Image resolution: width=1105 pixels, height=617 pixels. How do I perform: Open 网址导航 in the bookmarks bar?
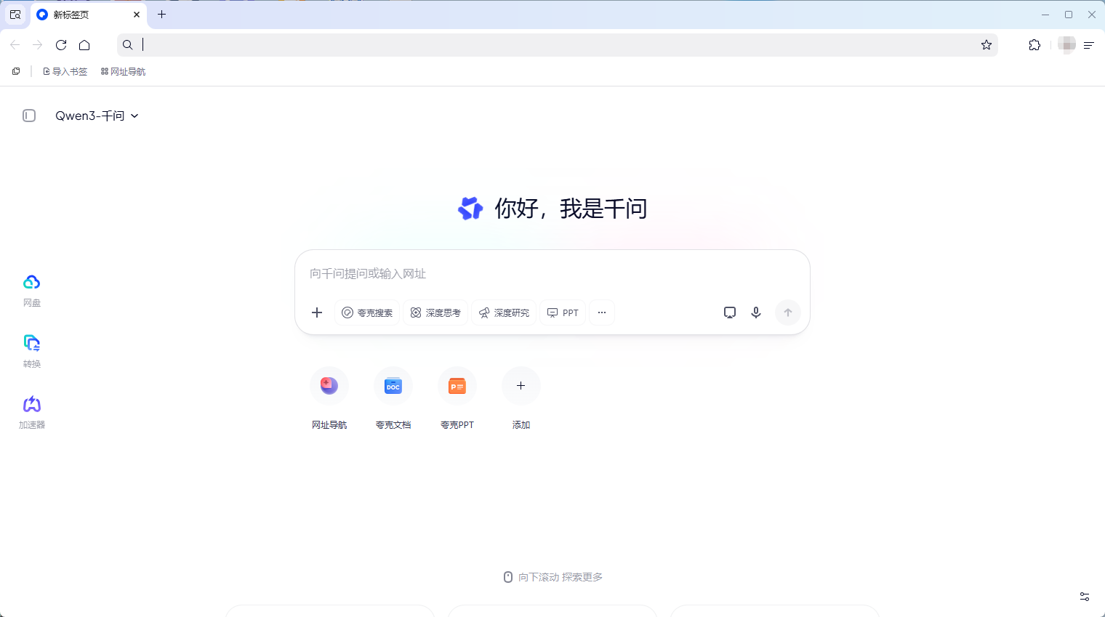pyautogui.click(x=123, y=71)
